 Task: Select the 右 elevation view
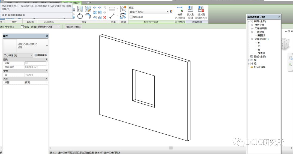coord(259,43)
